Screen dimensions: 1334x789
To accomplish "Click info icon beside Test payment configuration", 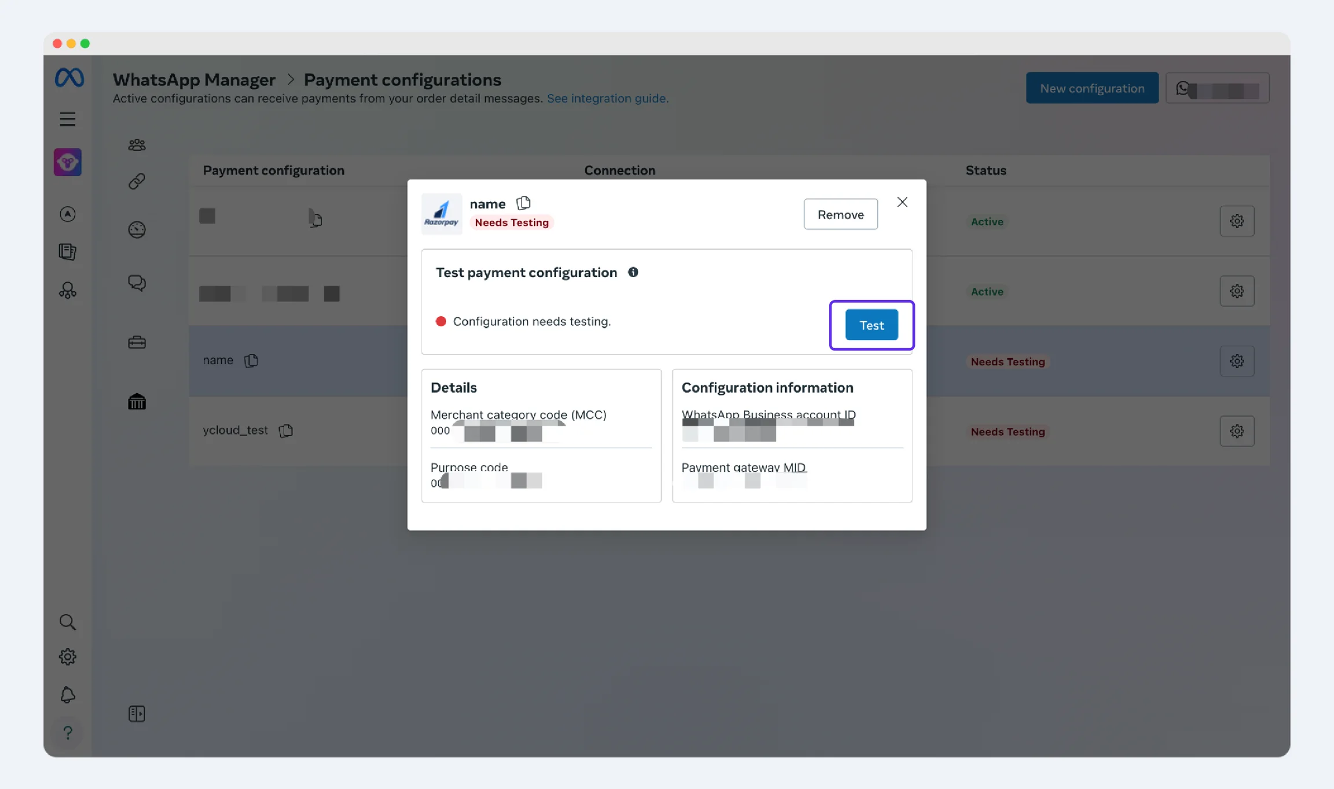I will click(633, 272).
